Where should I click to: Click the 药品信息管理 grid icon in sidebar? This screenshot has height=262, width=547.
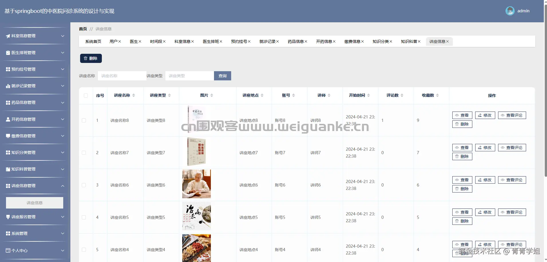click(x=8, y=102)
